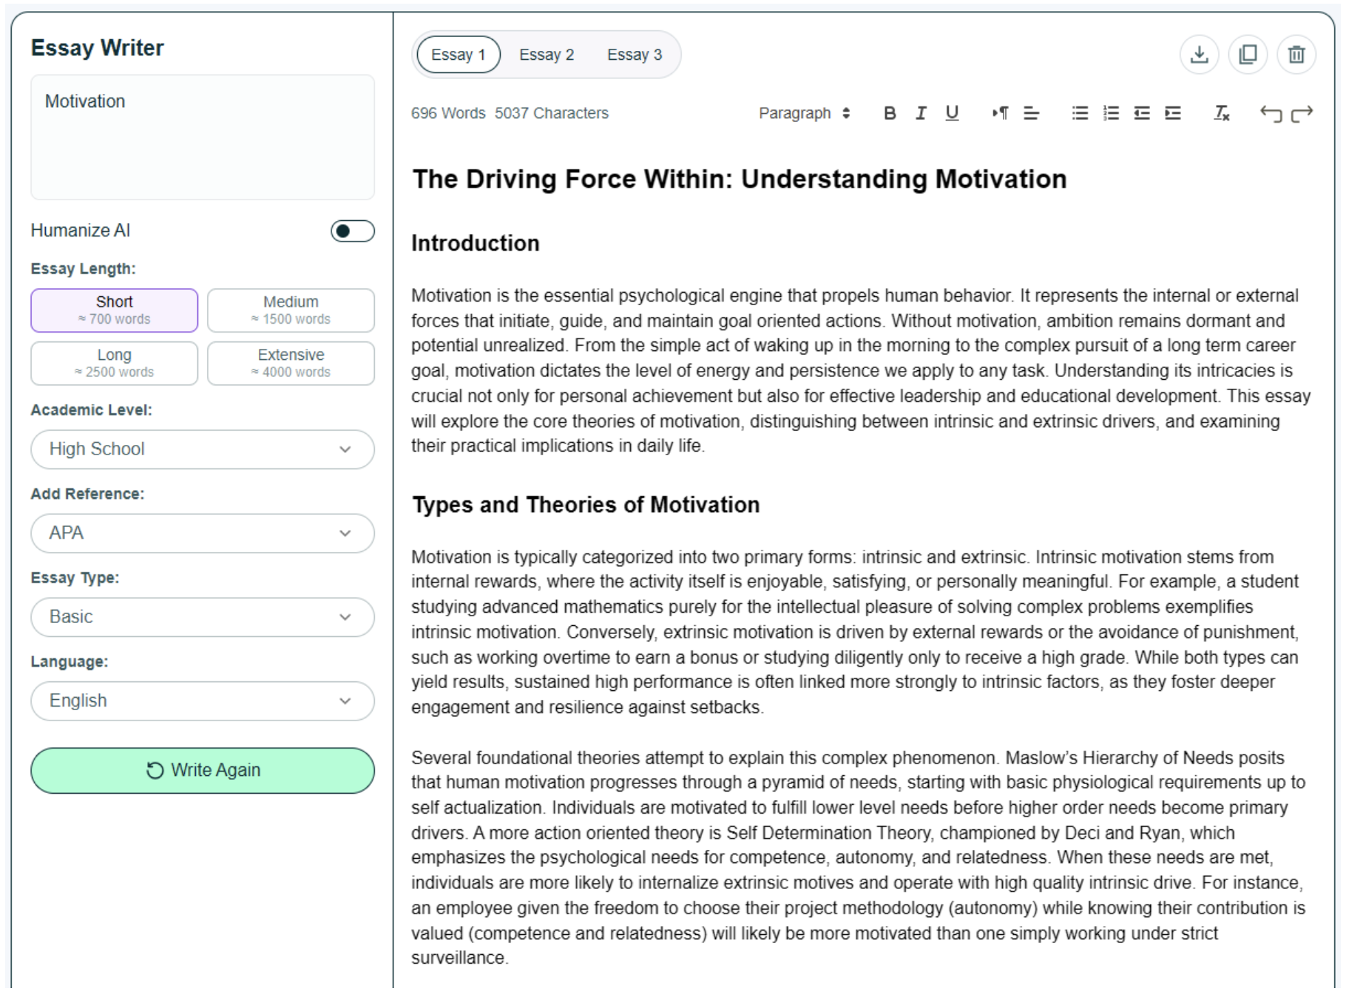Undo the last edit
1346x1008 pixels.
tap(1271, 114)
